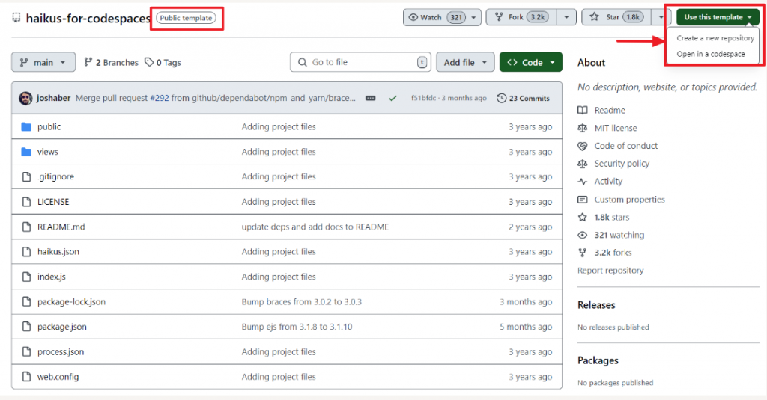Open the Fork options dropdown arrow
767x400 pixels.
(x=566, y=17)
